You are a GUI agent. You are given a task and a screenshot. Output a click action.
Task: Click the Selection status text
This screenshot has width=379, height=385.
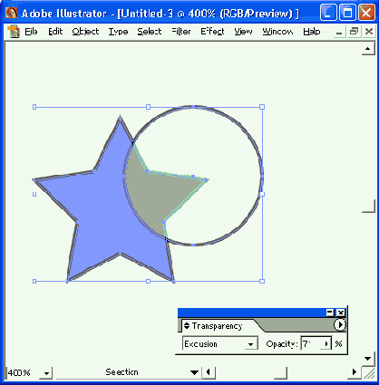pos(121,372)
